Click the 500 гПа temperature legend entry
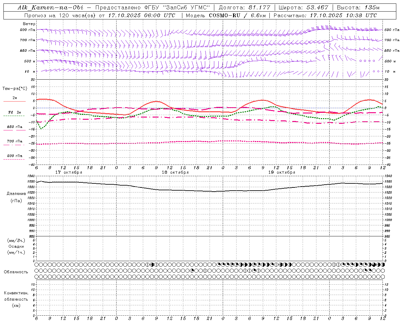 coord(15,156)
